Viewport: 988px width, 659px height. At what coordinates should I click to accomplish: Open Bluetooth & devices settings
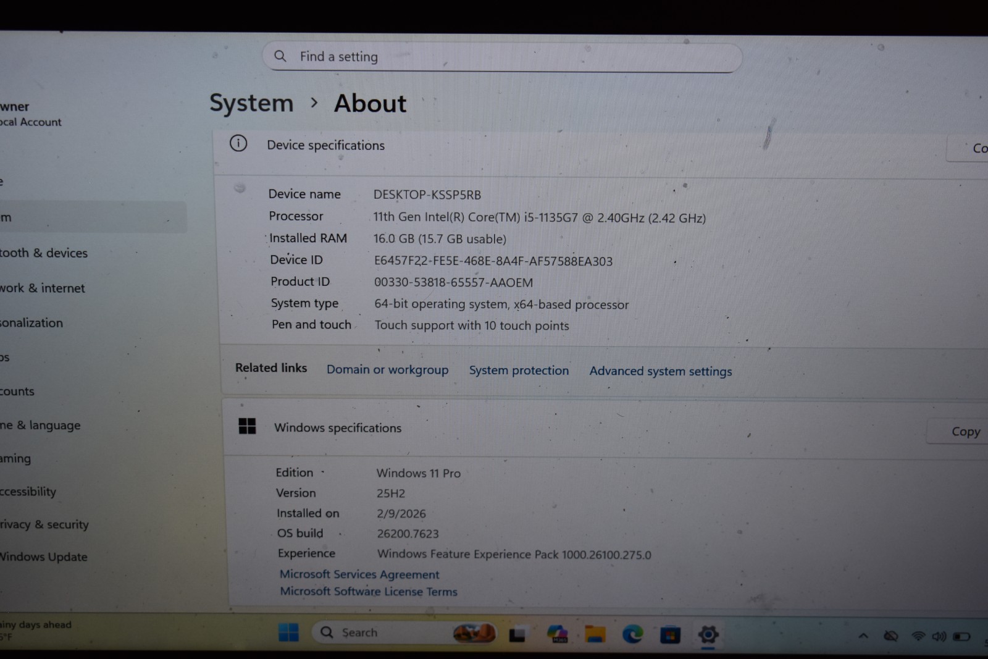44,253
